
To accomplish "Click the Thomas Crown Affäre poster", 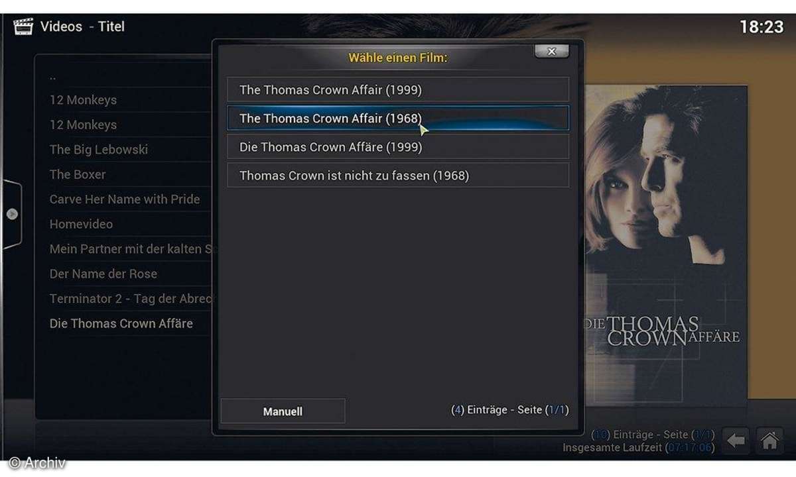I will click(x=666, y=242).
